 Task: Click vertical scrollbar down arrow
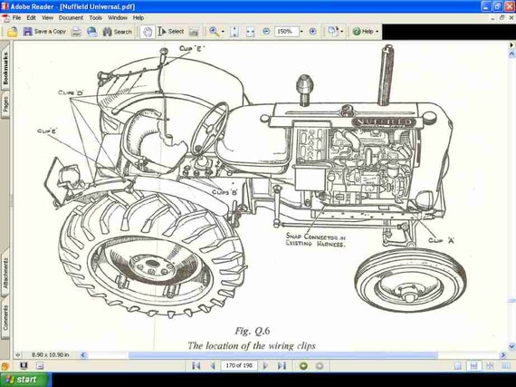click(x=511, y=346)
